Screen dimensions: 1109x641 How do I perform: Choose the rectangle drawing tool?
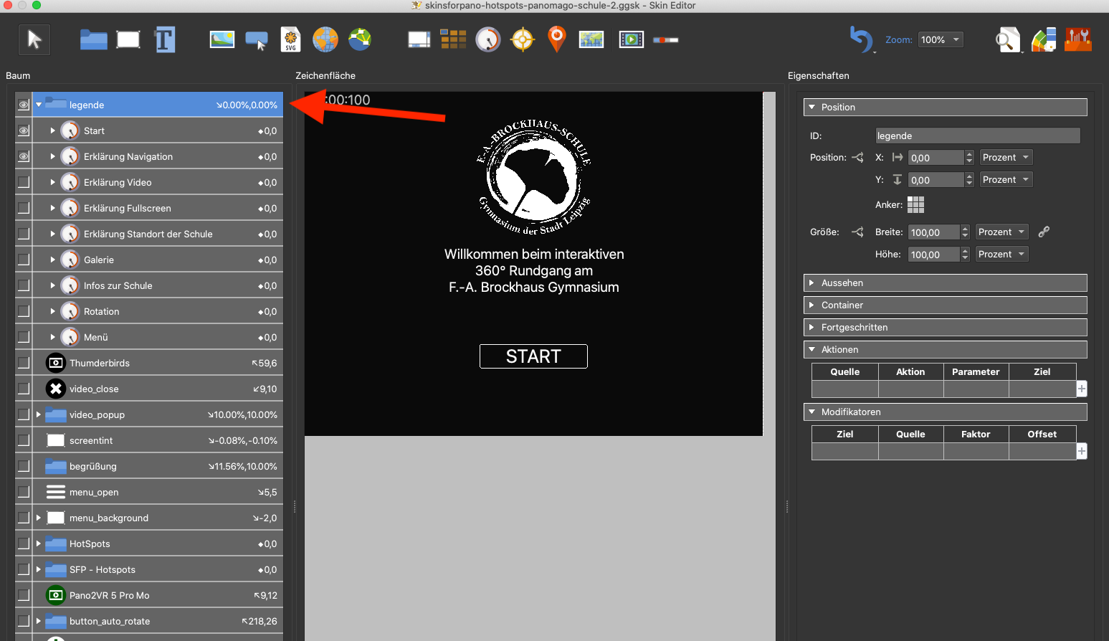pyautogui.click(x=128, y=39)
